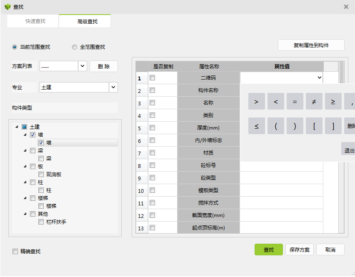Switch to the 快速查找 tab
The image size is (355, 277).
pyautogui.click(x=33, y=21)
